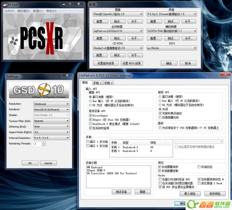Select the 手柄 2 Dualshock 2 row

click(x=141, y=151)
